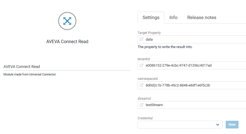This screenshot has height=134, width=246.
Task: Open the Info tab
Action: click(173, 18)
